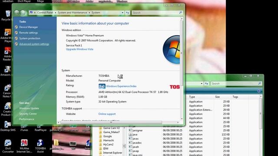The height and width of the screenshot is (156, 278).
Task: Click the System window vertical scrollbar
Action: coord(182,53)
